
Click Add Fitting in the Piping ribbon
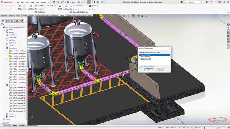click(x=40, y=6)
